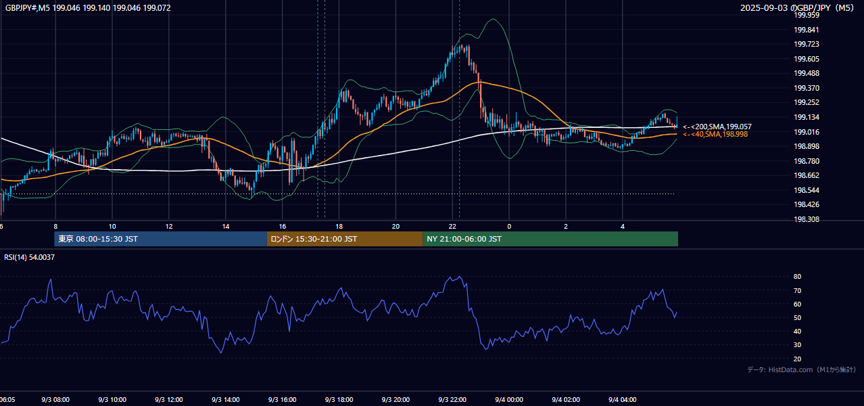This screenshot has height=406, width=864.
Task: Click the 9/4 00:00 time axis label
Action: pos(510,400)
